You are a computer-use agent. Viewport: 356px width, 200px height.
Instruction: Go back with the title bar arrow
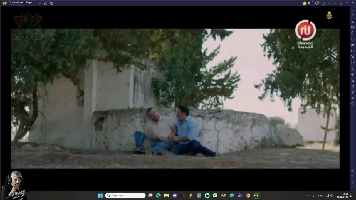(40, 3)
